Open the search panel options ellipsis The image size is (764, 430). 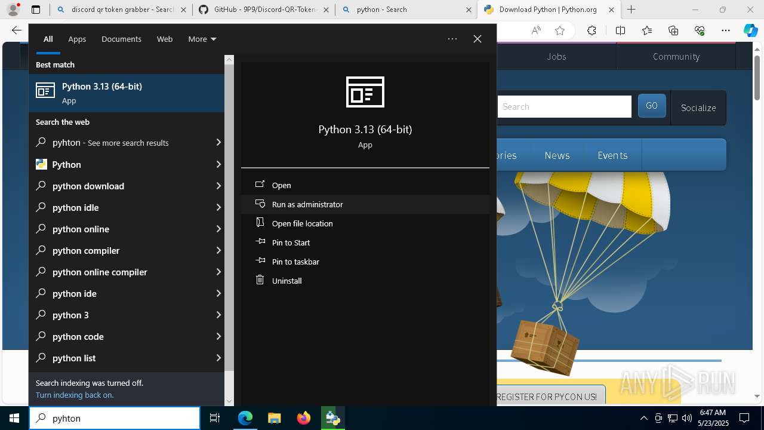[452, 39]
